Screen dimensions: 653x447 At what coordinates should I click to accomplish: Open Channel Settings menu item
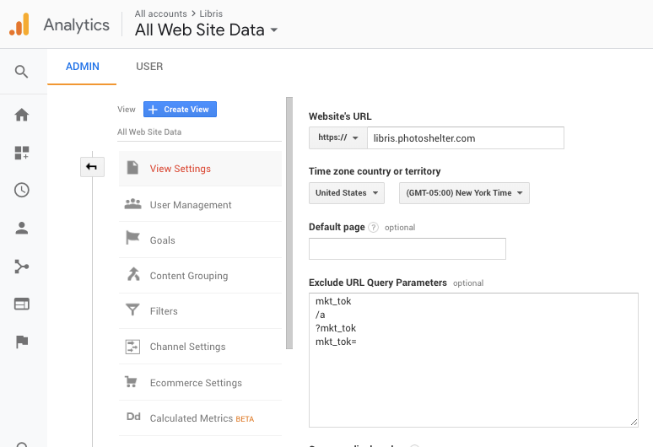tap(200, 347)
